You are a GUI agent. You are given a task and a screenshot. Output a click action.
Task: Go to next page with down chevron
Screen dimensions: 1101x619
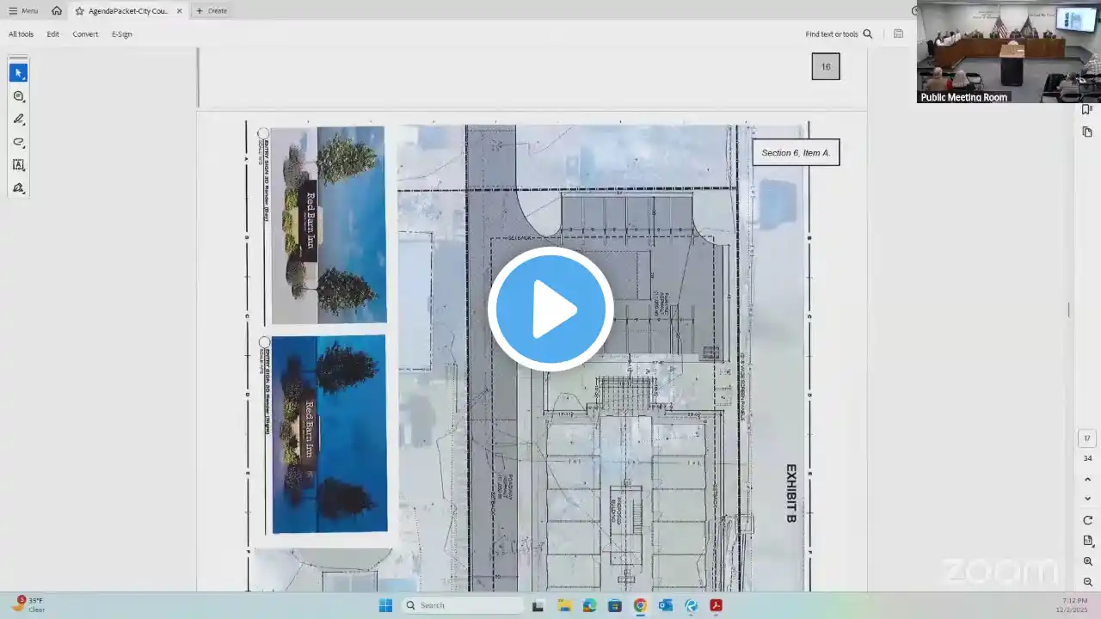(1087, 499)
